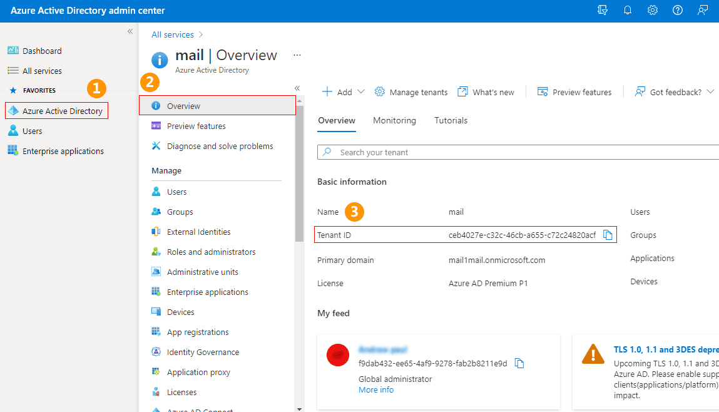Collapse the resource menu panel
The height and width of the screenshot is (412, 719).
tap(297, 88)
